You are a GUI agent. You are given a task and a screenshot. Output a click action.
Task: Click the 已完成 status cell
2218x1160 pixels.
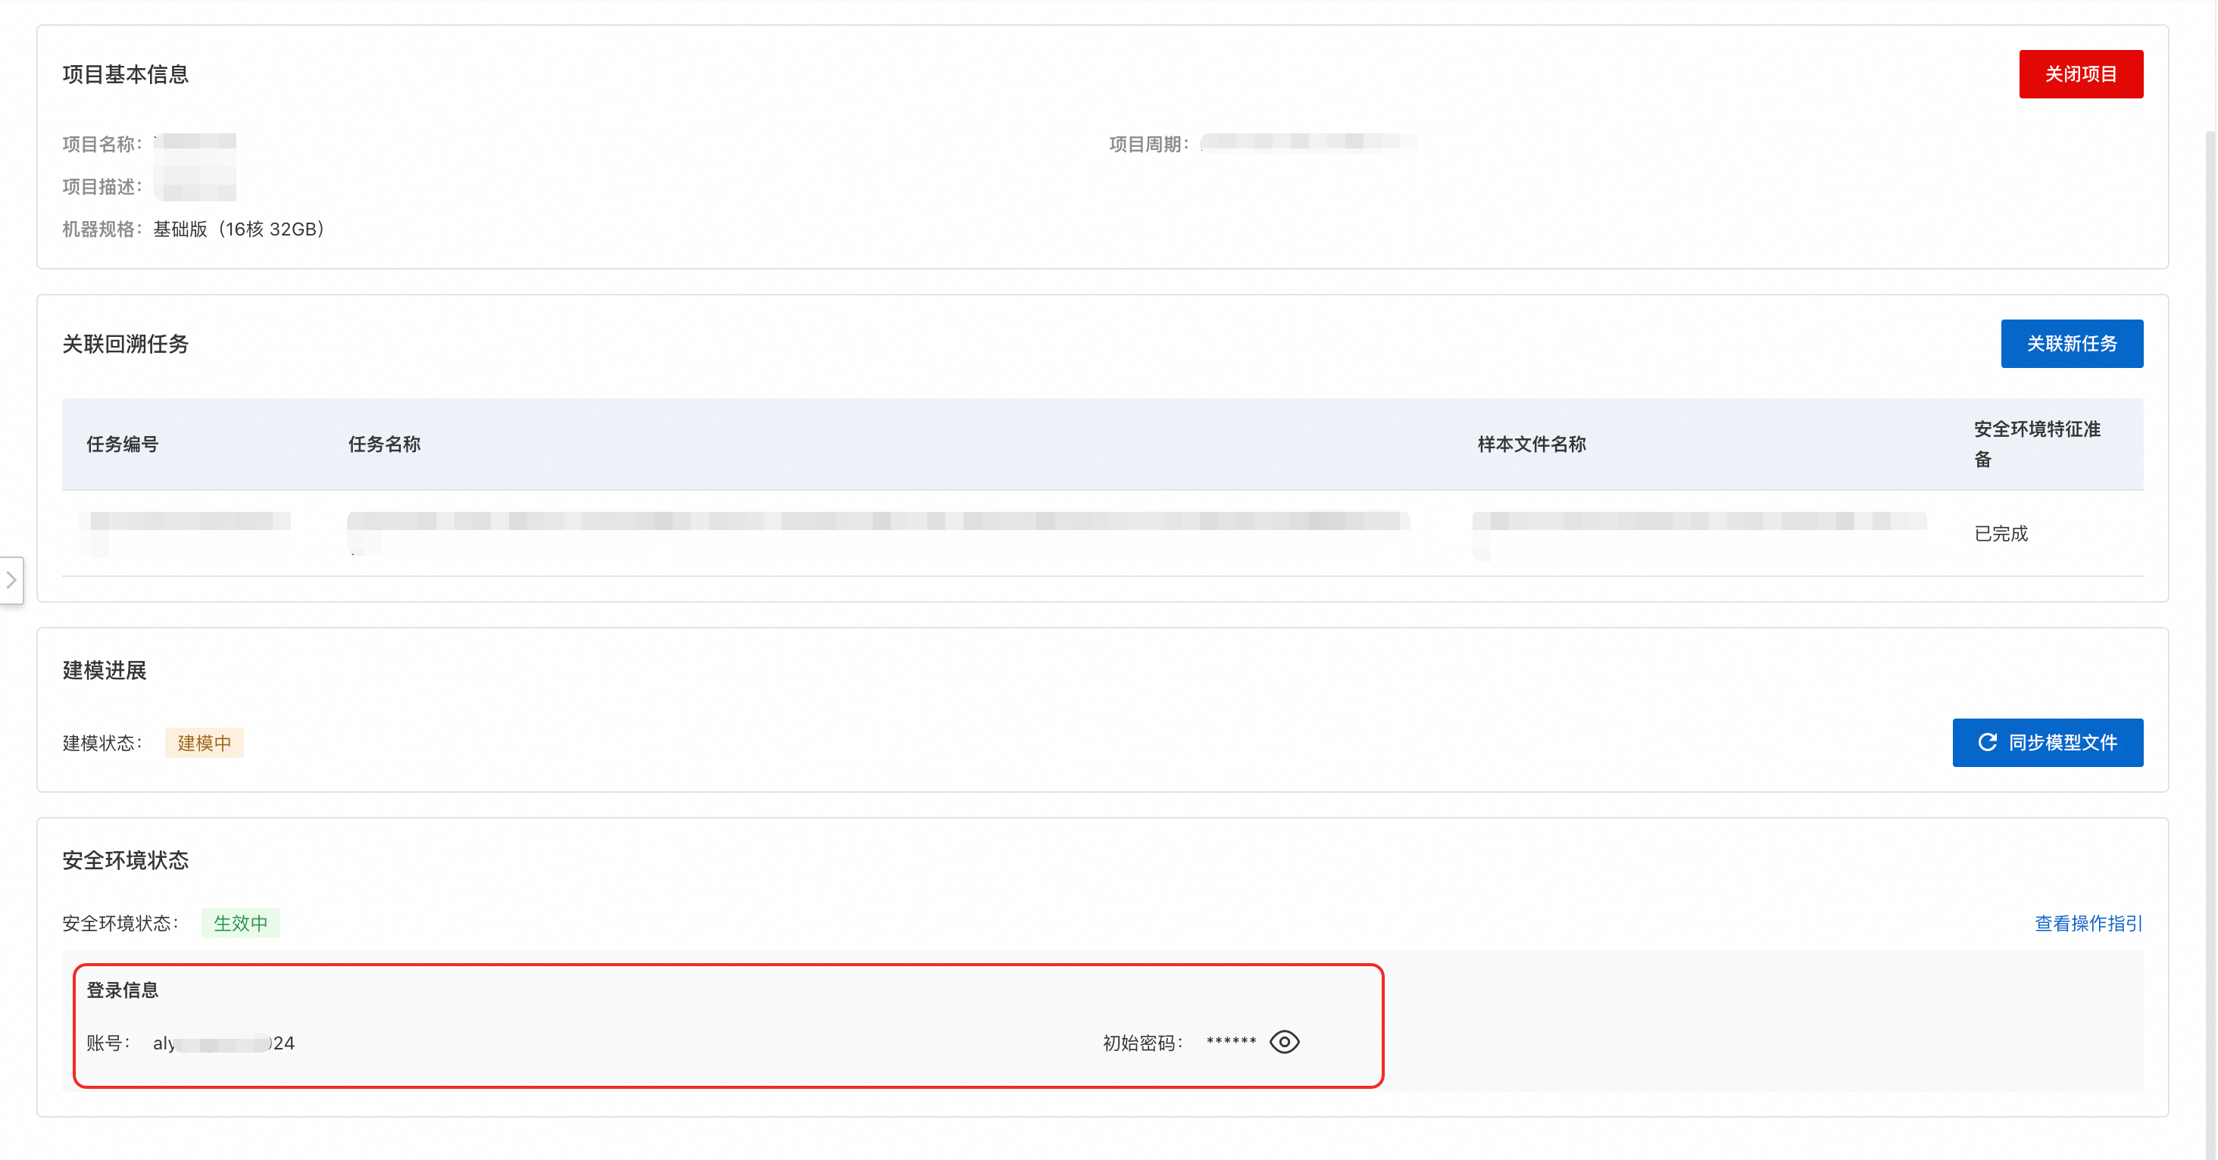[2000, 534]
